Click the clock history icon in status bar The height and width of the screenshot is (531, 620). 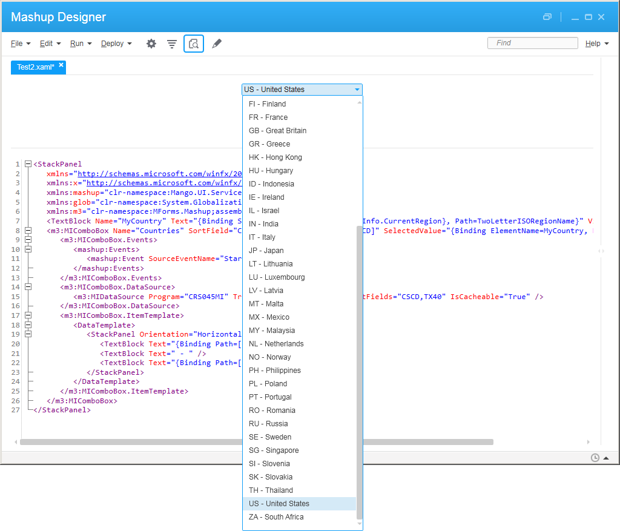click(x=595, y=458)
